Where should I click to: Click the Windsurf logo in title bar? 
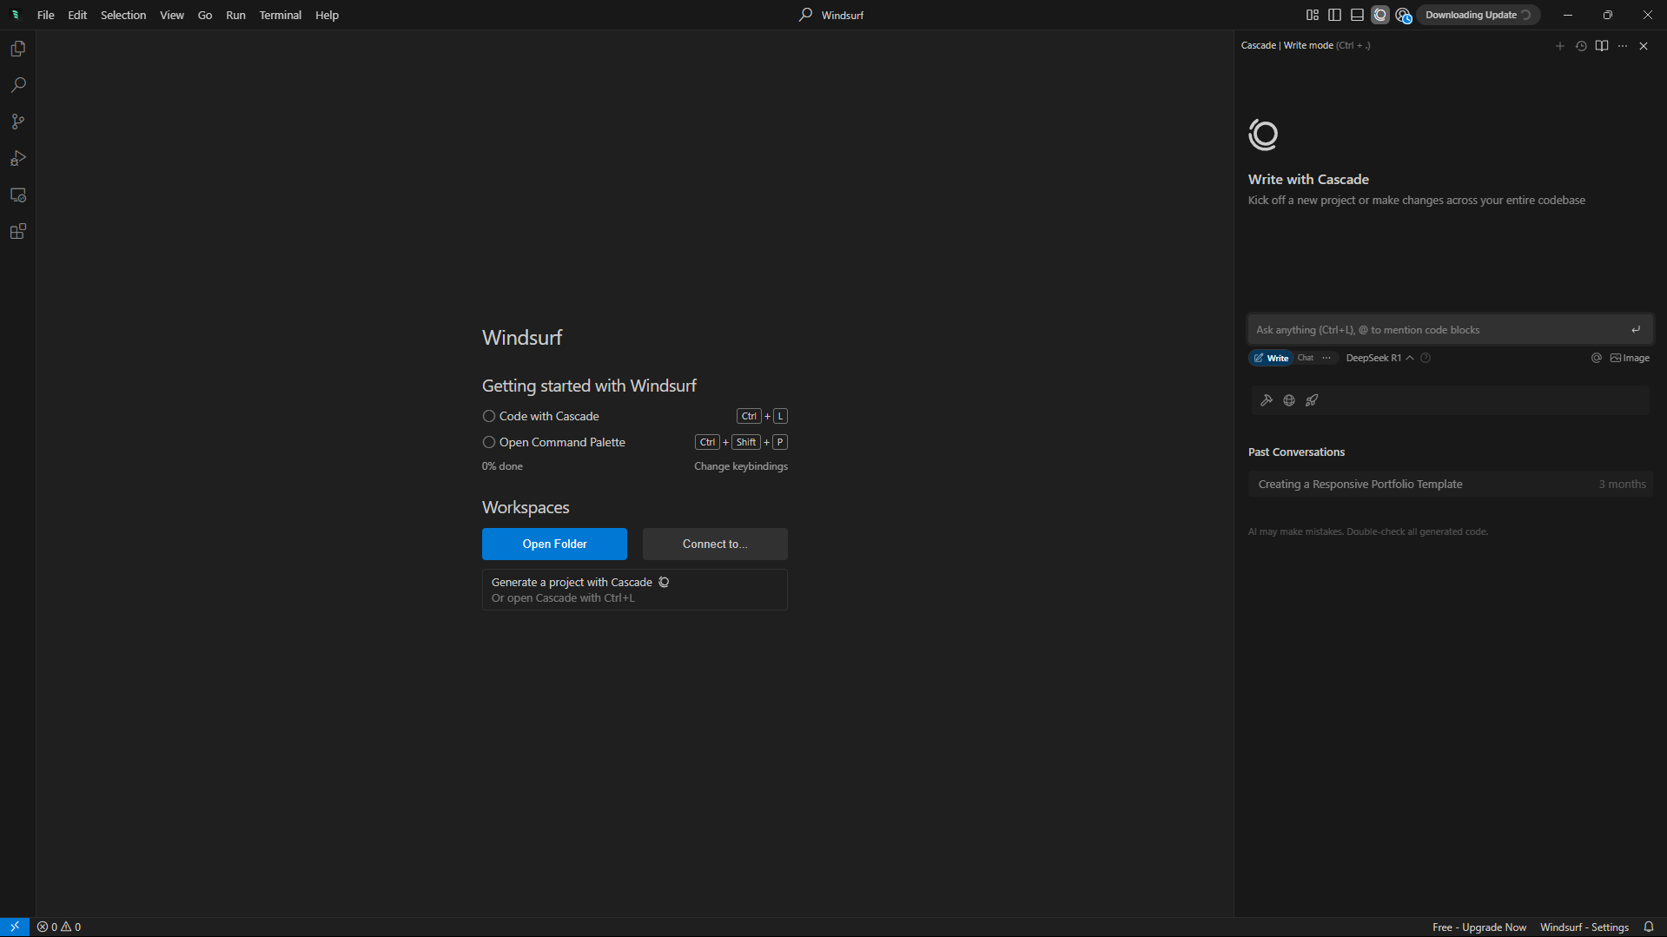pos(15,15)
